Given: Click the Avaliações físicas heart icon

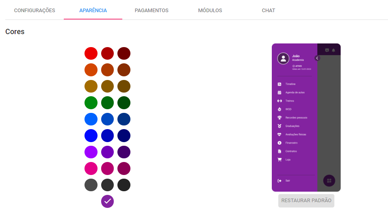Looking at the screenshot, I should click(x=280, y=135).
